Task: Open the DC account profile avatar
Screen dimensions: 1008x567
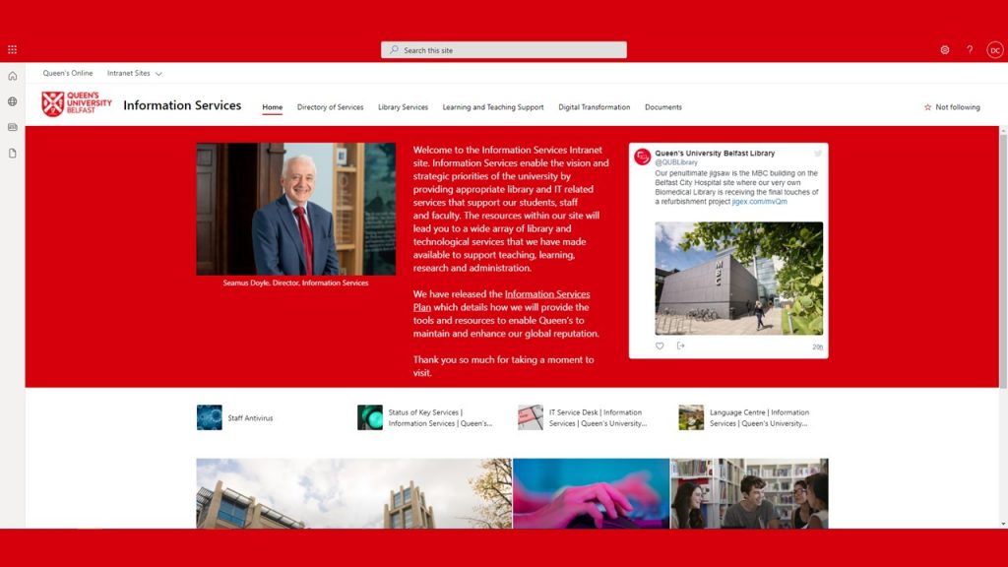Action: (x=994, y=49)
